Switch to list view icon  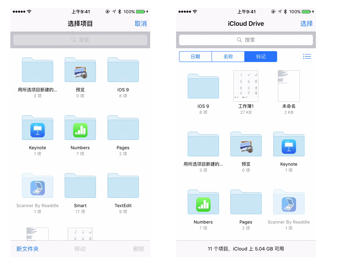(307, 57)
